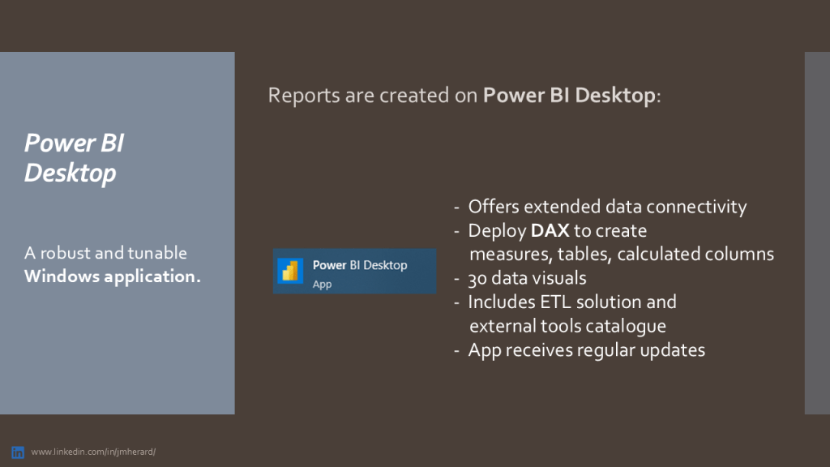This screenshot has width=830, height=467.
Task: Select the Power BI Desktop label in app tile
Action: (x=360, y=265)
